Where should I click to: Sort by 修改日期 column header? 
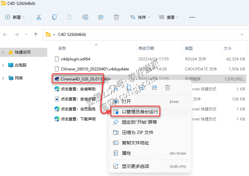point(146,48)
